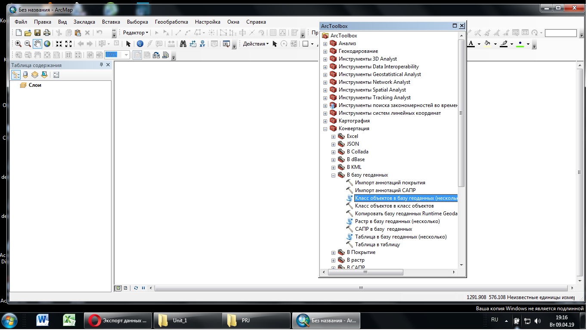Select the Zoom In magnifier tool
Screen dimensions: 588x330
click(18, 44)
